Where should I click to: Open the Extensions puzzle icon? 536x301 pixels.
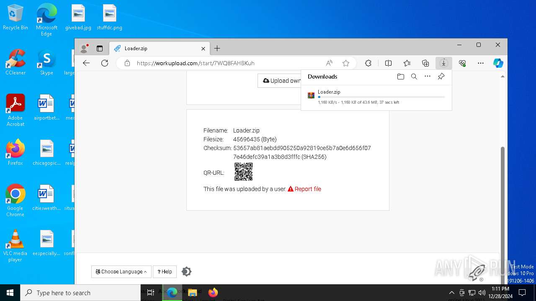(x=368, y=63)
